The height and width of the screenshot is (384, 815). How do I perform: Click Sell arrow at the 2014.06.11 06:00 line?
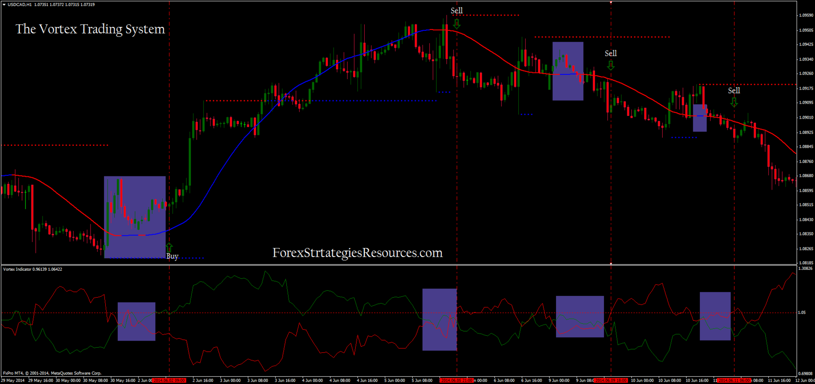[734, 102]
